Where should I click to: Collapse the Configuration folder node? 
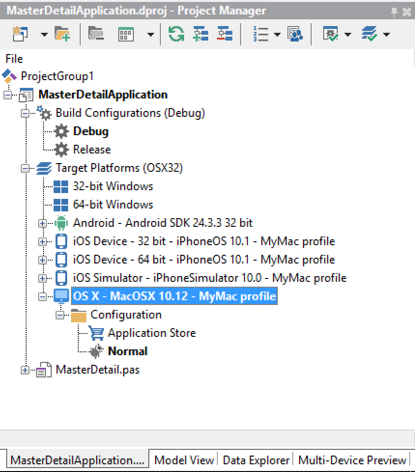coord(60,316)
